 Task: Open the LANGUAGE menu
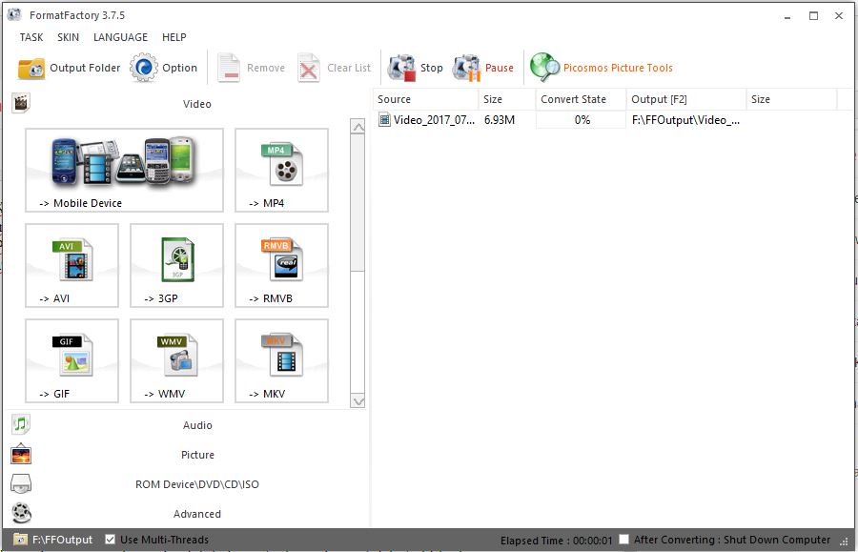pos(120,37)
